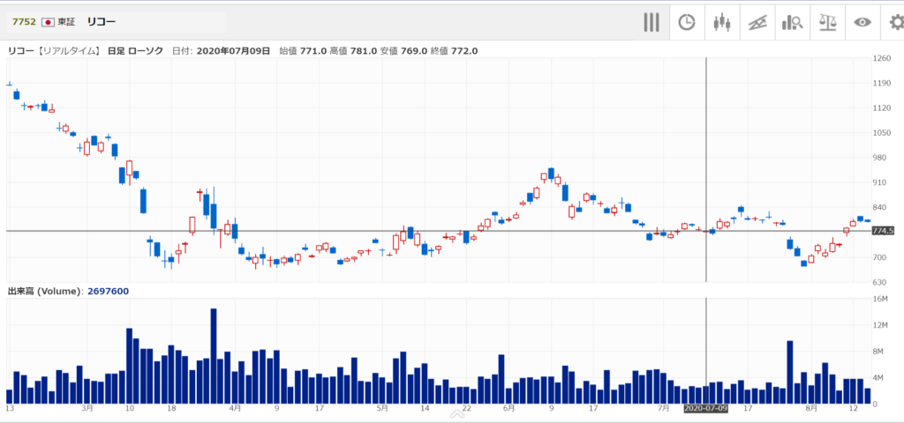
Task: Click the 7月 date axis label
Action: (664, 408)
